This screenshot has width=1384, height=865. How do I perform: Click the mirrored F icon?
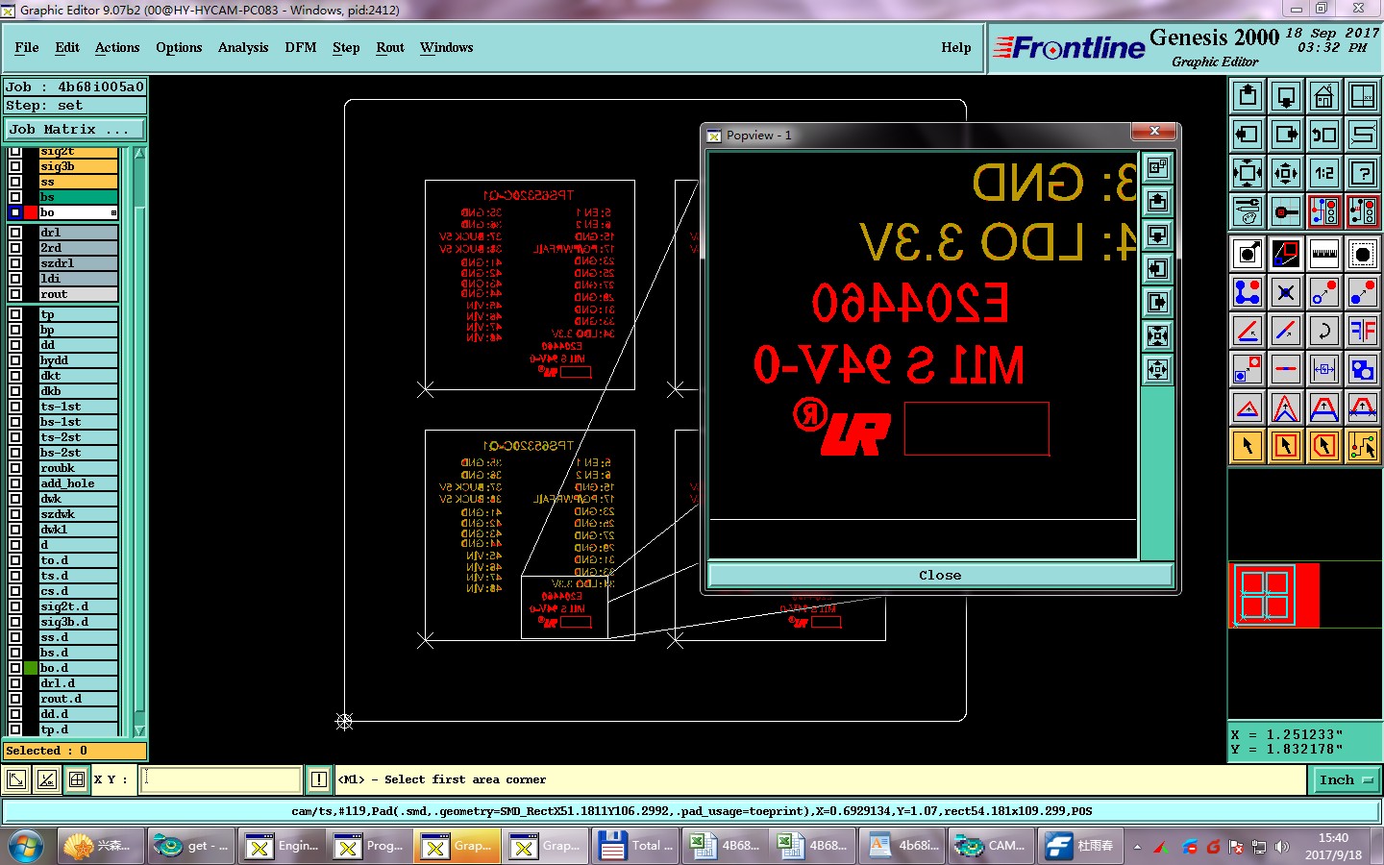coord(1363,331)
